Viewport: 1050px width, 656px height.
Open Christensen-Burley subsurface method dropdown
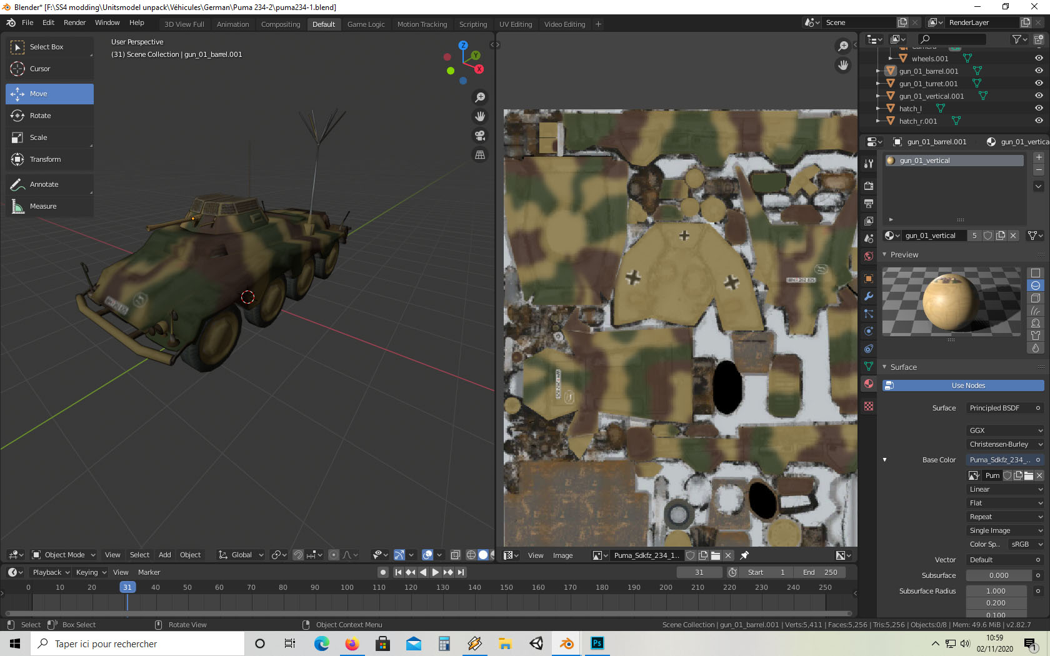coord(1005,444)
